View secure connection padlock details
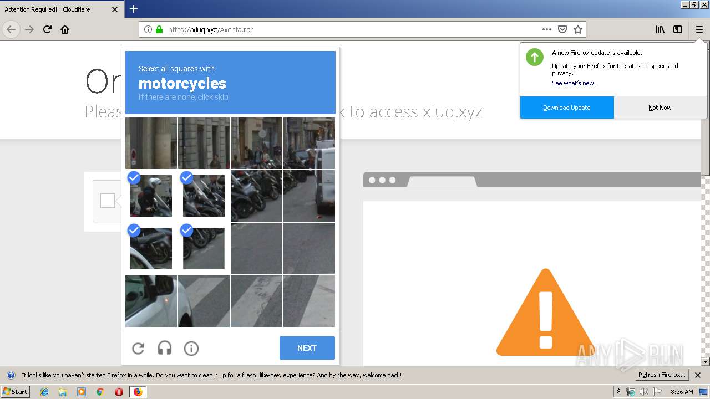This screenshot has width=710, height=399. click(159, 29)
